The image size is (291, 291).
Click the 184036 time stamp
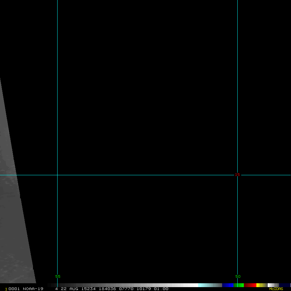pyautogui.click(x=107, y=289)
